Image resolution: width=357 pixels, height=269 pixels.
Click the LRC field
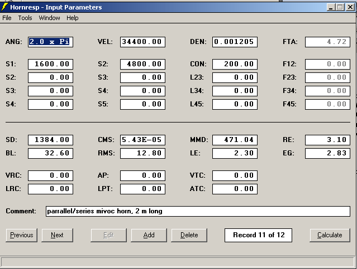click(50, 189)
